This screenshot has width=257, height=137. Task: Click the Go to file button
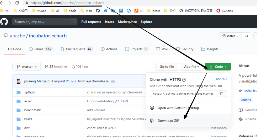point(167,67)
